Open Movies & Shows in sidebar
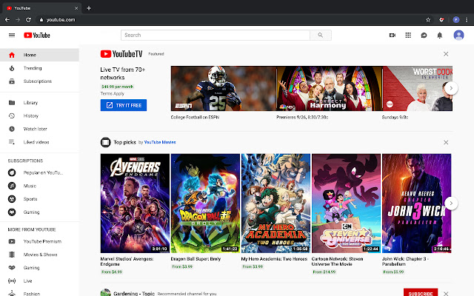The height and width of the screenshot is (296, 474). tap(39, 255)
